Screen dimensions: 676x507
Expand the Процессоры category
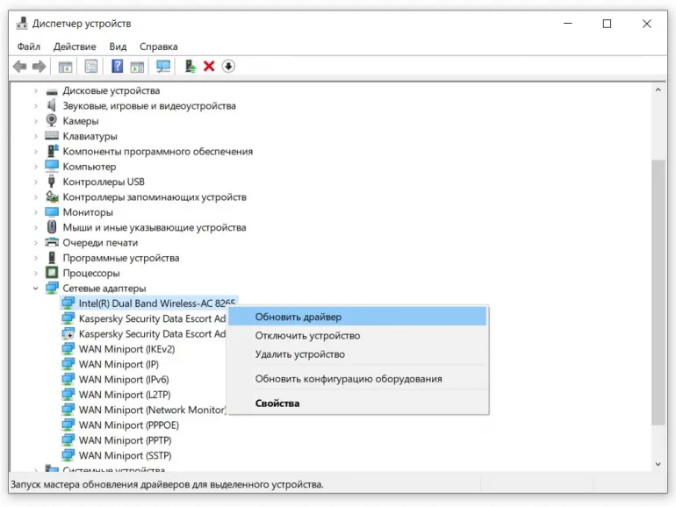tap(36, 274)
